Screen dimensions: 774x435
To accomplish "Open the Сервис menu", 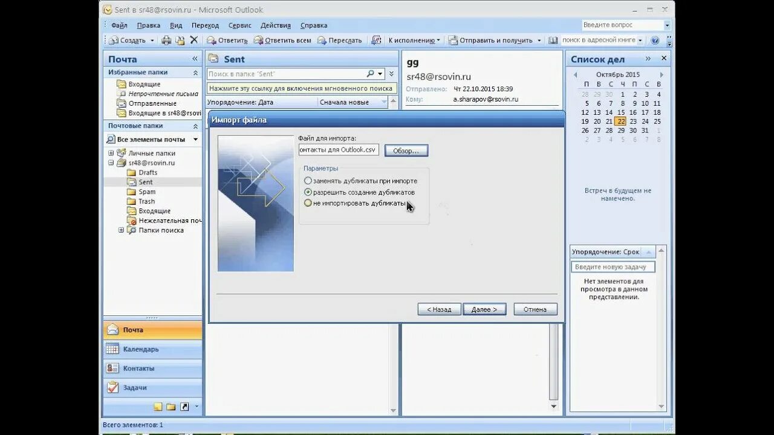I will point(240,25).
